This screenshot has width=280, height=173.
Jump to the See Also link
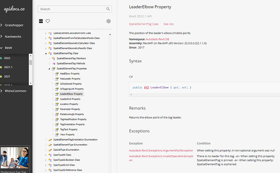[169, 24]
